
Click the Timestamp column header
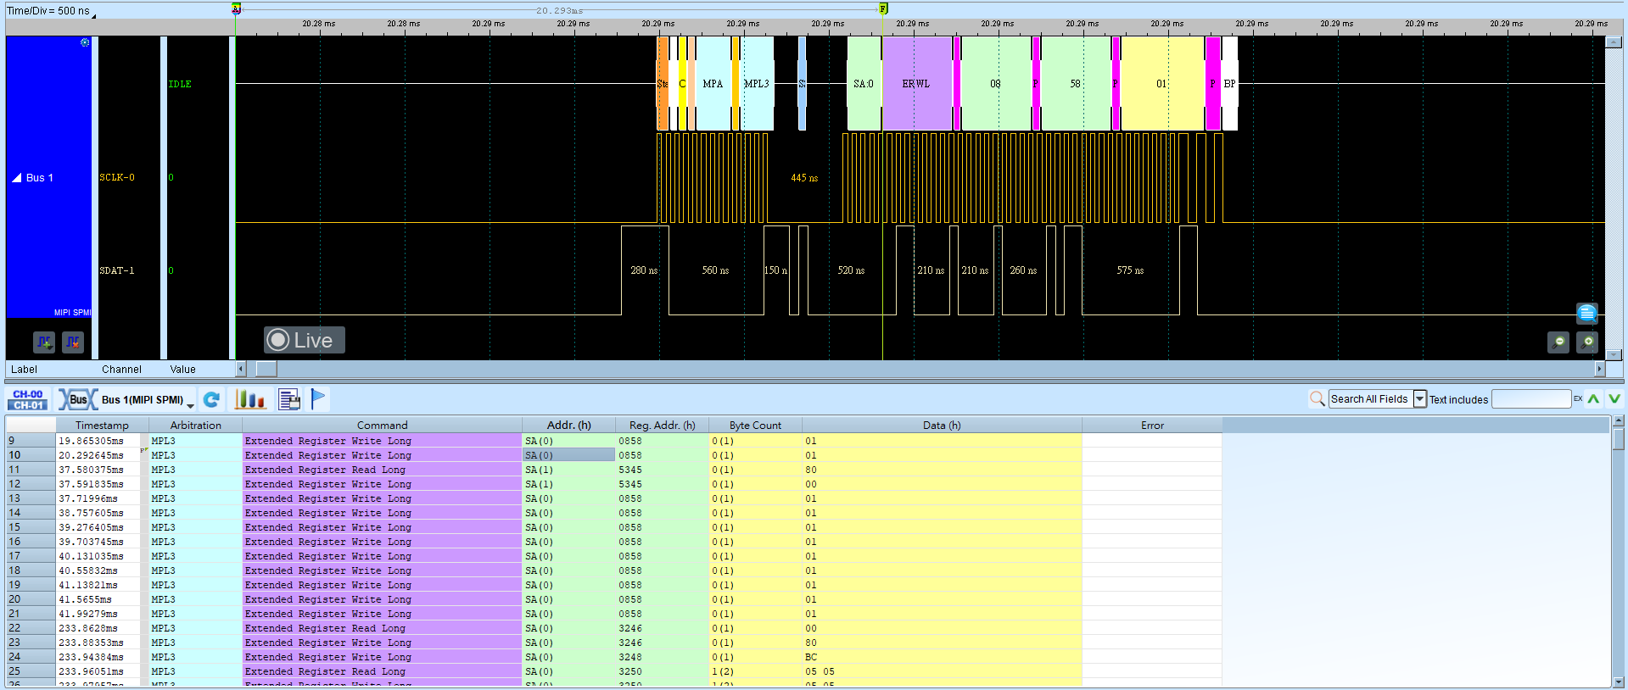(x=102, y=426)
